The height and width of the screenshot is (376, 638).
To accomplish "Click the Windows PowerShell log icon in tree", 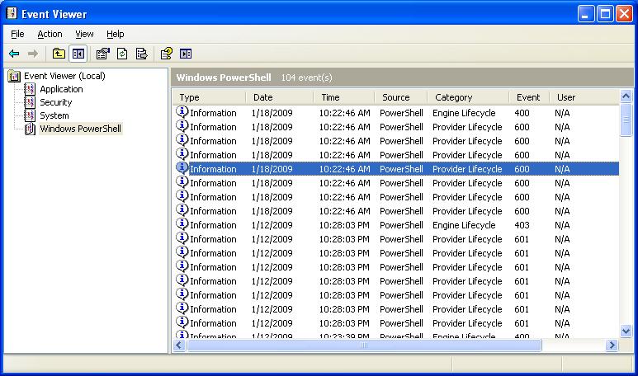I will pos(30,129).
